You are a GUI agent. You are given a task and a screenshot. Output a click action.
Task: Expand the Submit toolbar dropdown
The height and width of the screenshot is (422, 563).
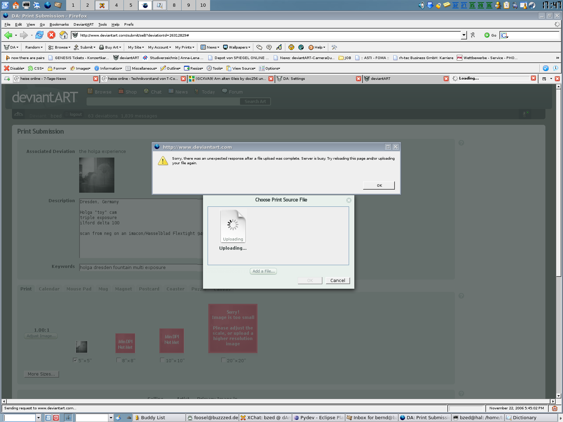pos(84,47)
